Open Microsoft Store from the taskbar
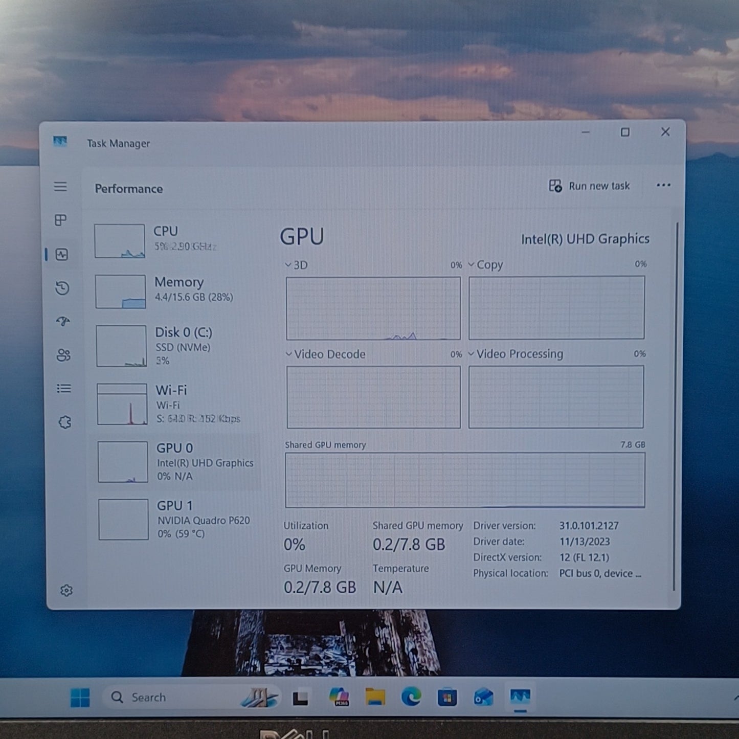This screenshot has height=739, width=739. click(x=447, y=698)
